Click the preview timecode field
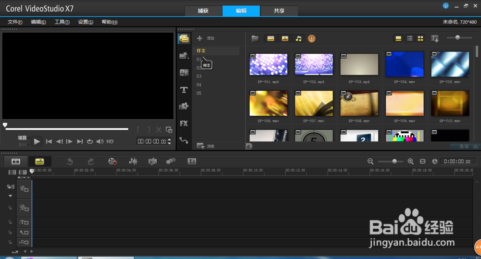 click(x=152, y=141)
